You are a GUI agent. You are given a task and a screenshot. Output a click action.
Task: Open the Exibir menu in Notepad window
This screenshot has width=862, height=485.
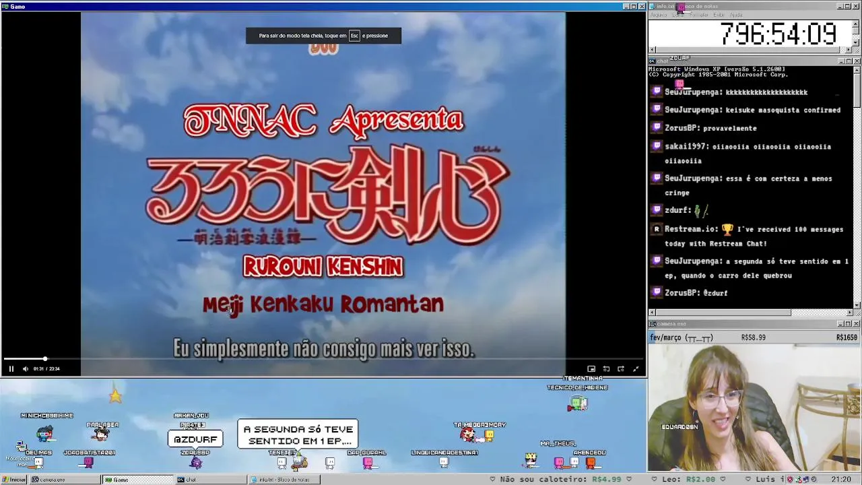pyautogui.click(x=719, y=15)
